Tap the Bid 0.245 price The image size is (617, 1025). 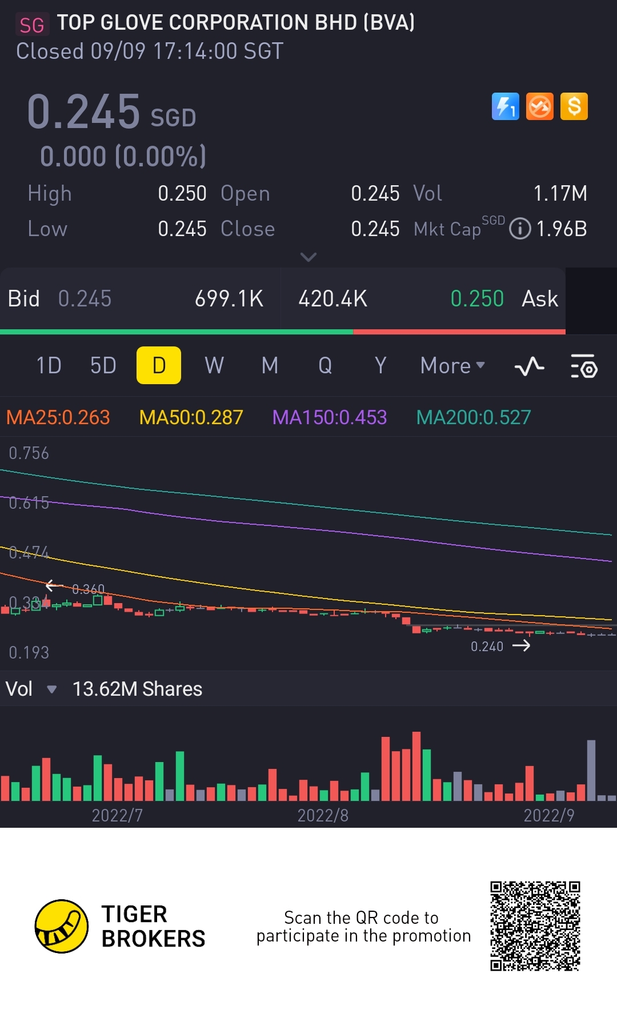[85, 298]
